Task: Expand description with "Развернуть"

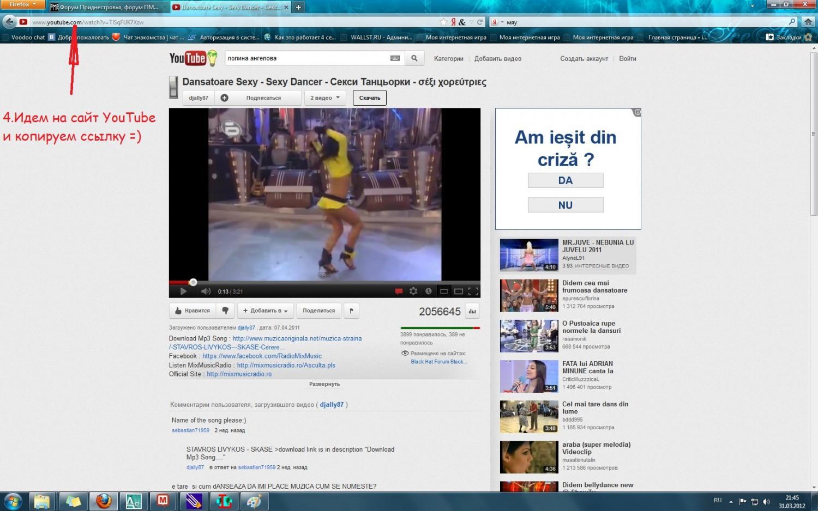Action: coord(324,384)
